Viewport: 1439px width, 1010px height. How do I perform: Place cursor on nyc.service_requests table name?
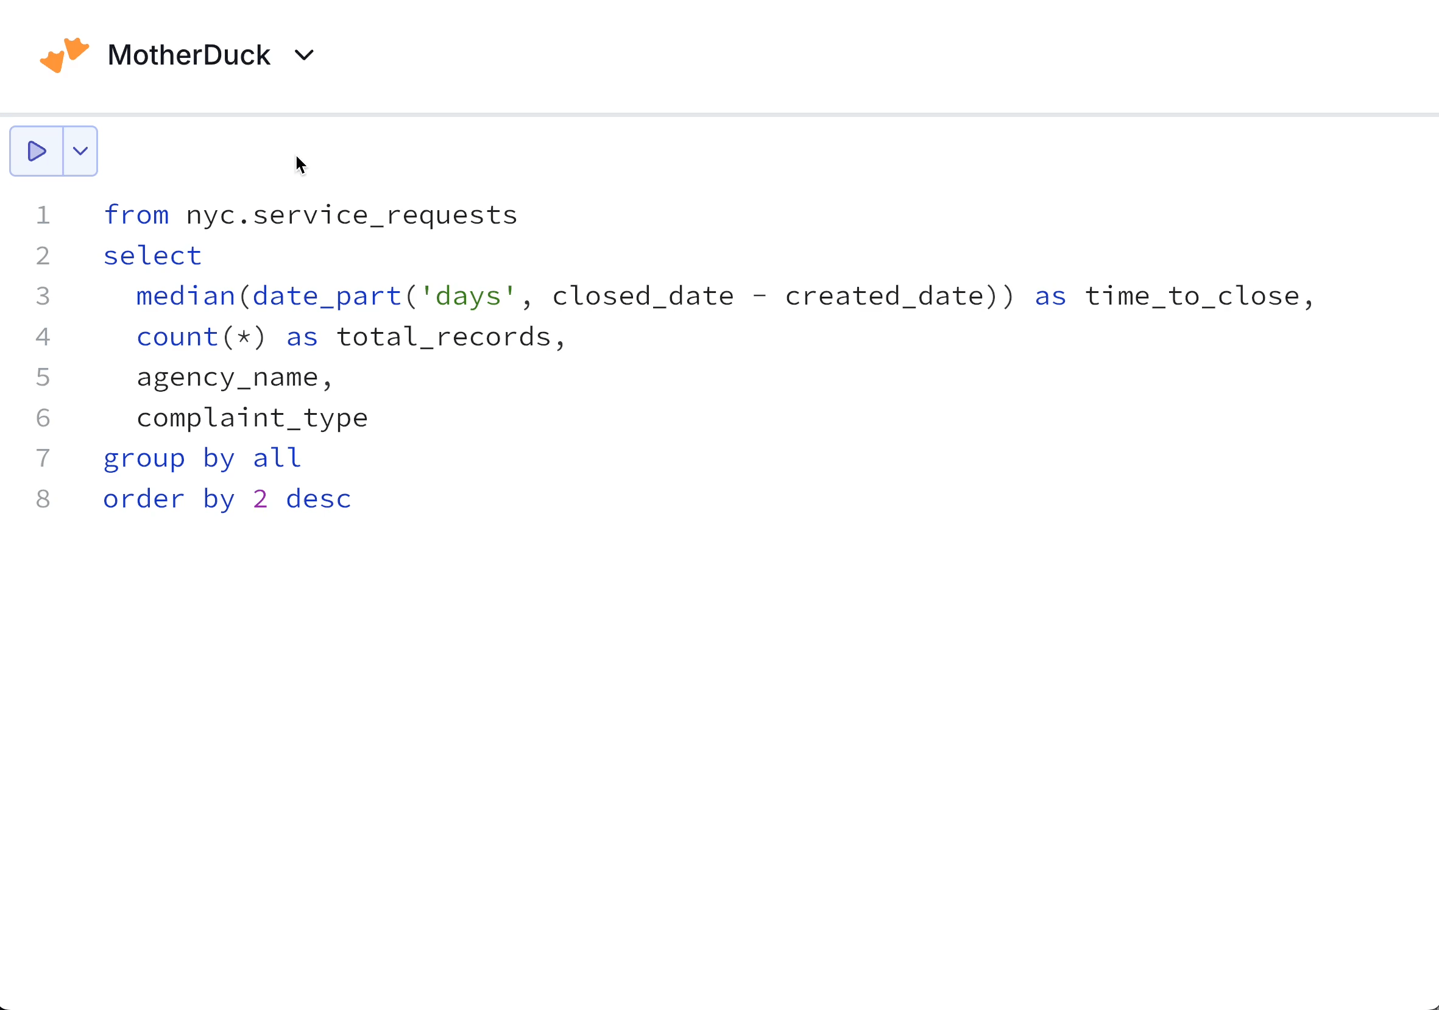(x=352, y=215)
